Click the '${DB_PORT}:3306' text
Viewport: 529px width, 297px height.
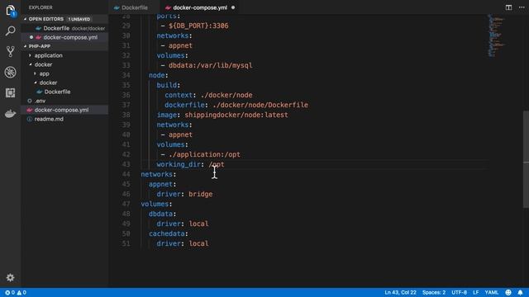(198, 26)
